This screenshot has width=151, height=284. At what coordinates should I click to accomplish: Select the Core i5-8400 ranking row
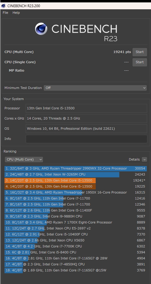click(76, 252)
